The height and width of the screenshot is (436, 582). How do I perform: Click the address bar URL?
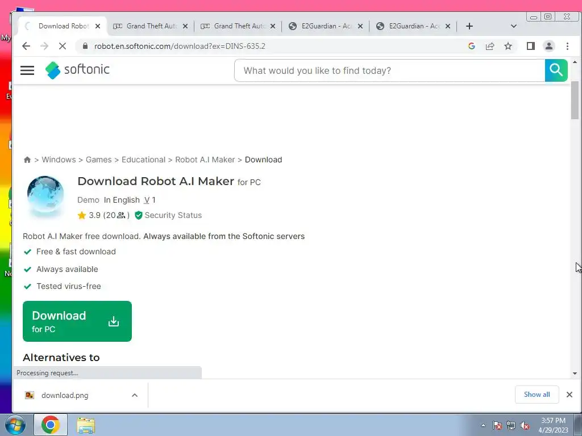pos(180,46)
